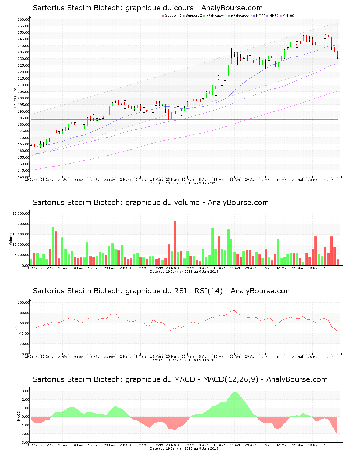Viewport: 354px width, 457px height.
Task: Click the MACD green peak above 22 Avr
Action: pos(235,404)
